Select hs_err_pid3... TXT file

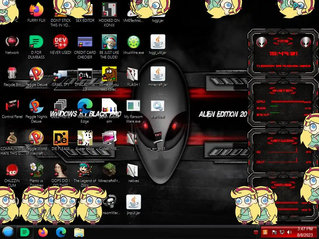tap(158, 137)
